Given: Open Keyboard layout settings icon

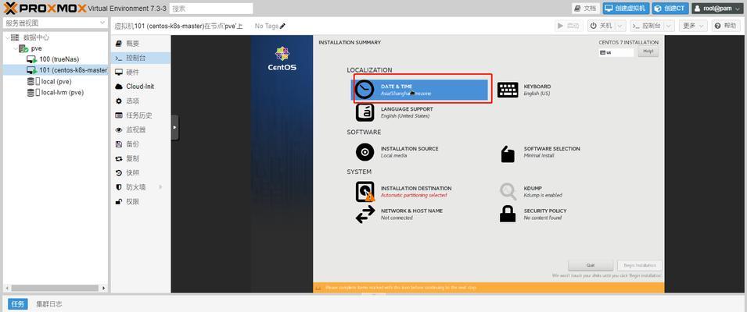Looking at the screenshot, I should click(508, 90).
